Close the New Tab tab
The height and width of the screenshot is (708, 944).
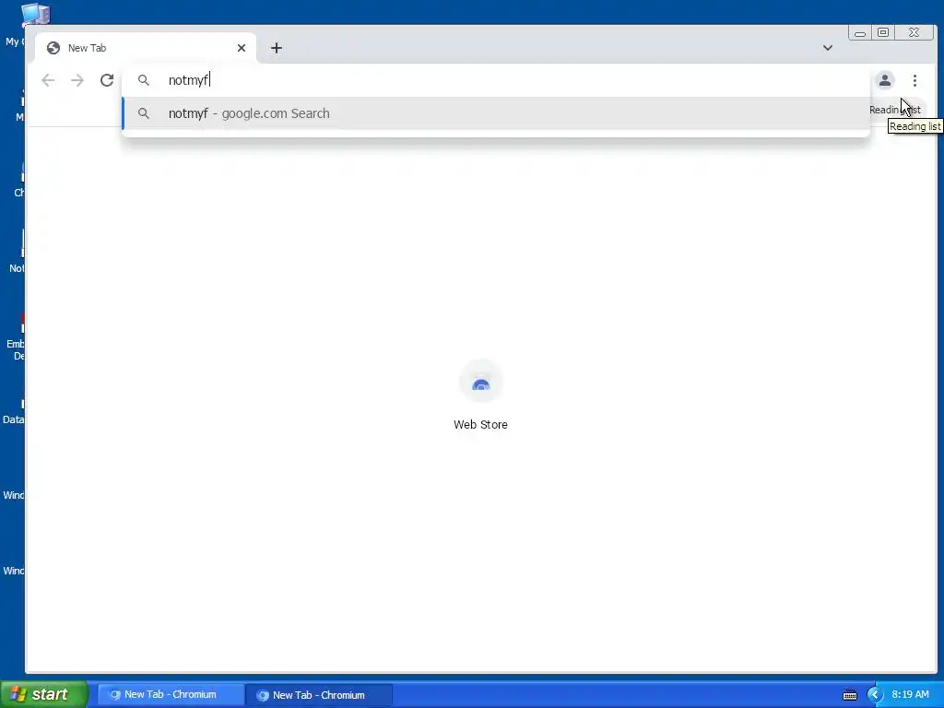[x=242, y=48]
